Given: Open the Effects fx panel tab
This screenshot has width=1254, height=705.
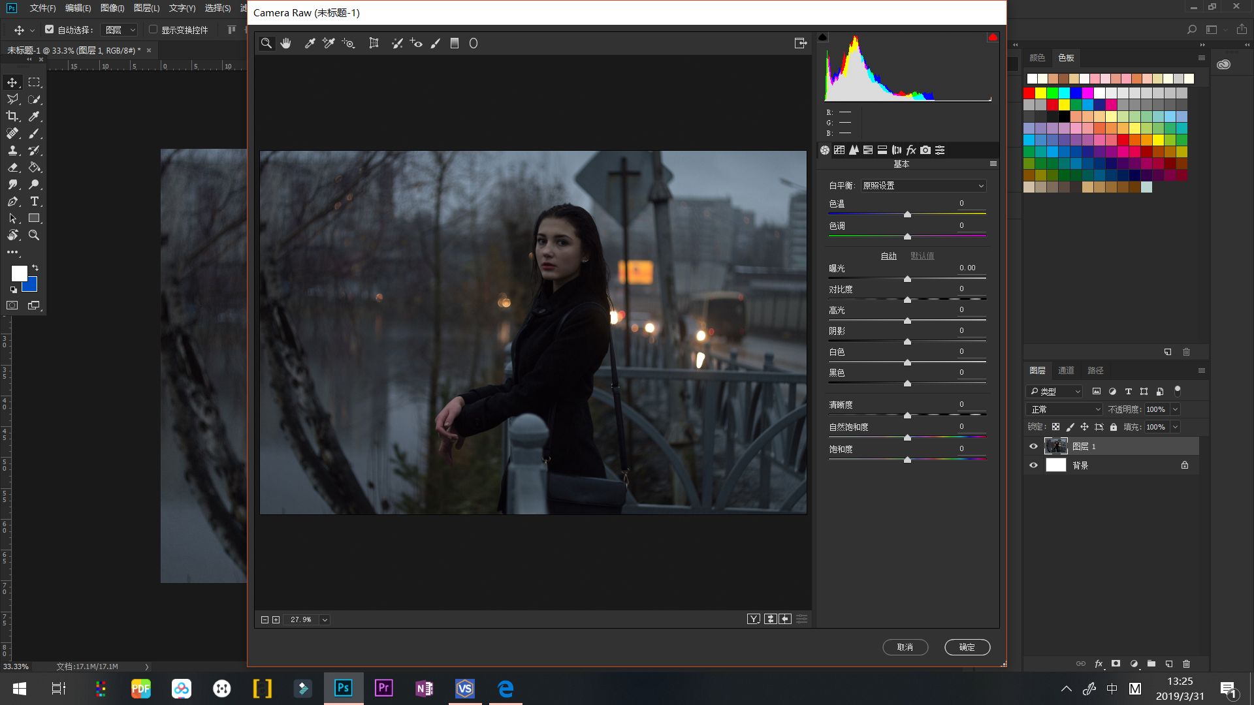Looking at the screenshot, I should pos(911,150).
